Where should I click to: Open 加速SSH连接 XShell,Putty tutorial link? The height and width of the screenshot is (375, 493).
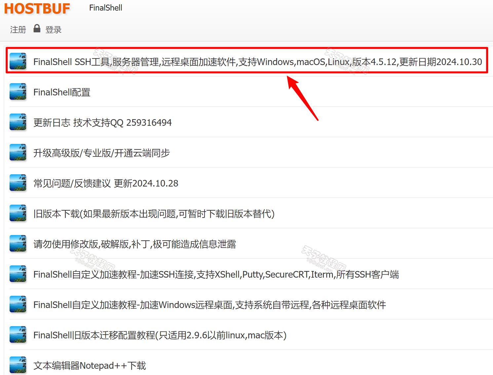tap(216, 274)
